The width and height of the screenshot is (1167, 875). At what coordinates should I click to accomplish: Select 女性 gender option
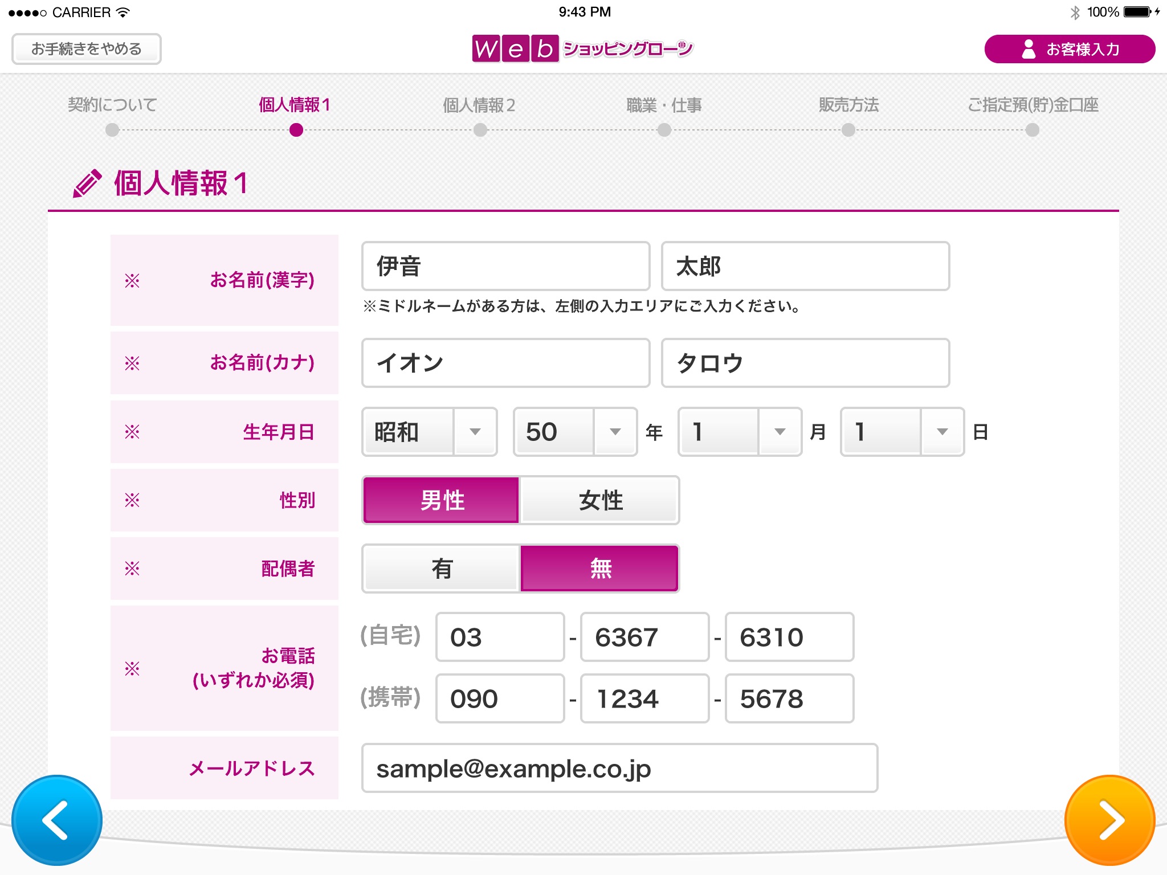click(x=599, y=500)
